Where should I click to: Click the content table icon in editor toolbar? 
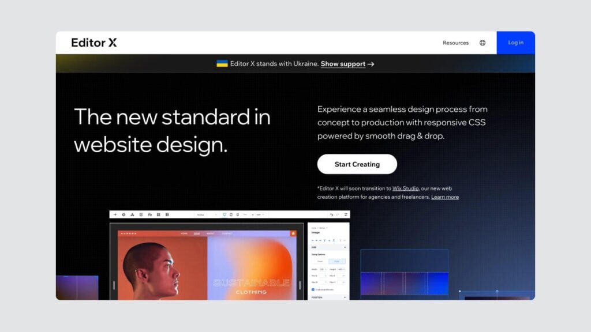167,214
